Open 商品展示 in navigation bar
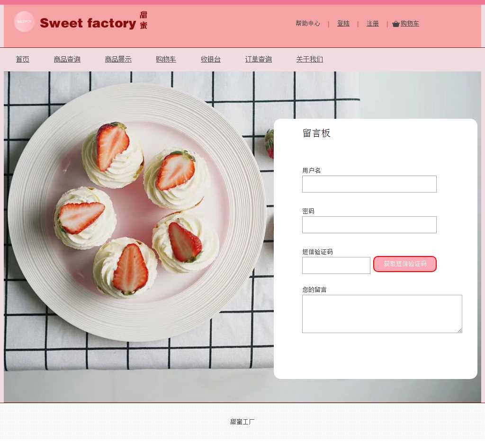This screenshot has width=485, height=441. [118, 59]
